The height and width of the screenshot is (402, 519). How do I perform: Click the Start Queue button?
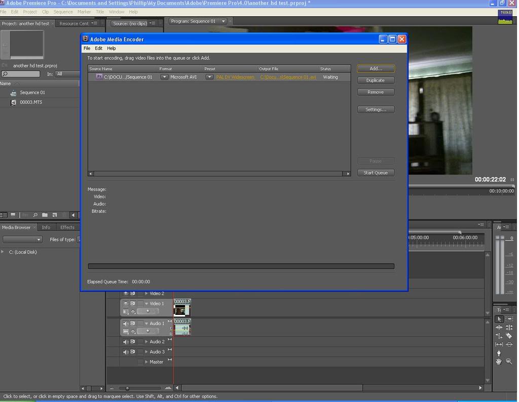click(376, 173)
